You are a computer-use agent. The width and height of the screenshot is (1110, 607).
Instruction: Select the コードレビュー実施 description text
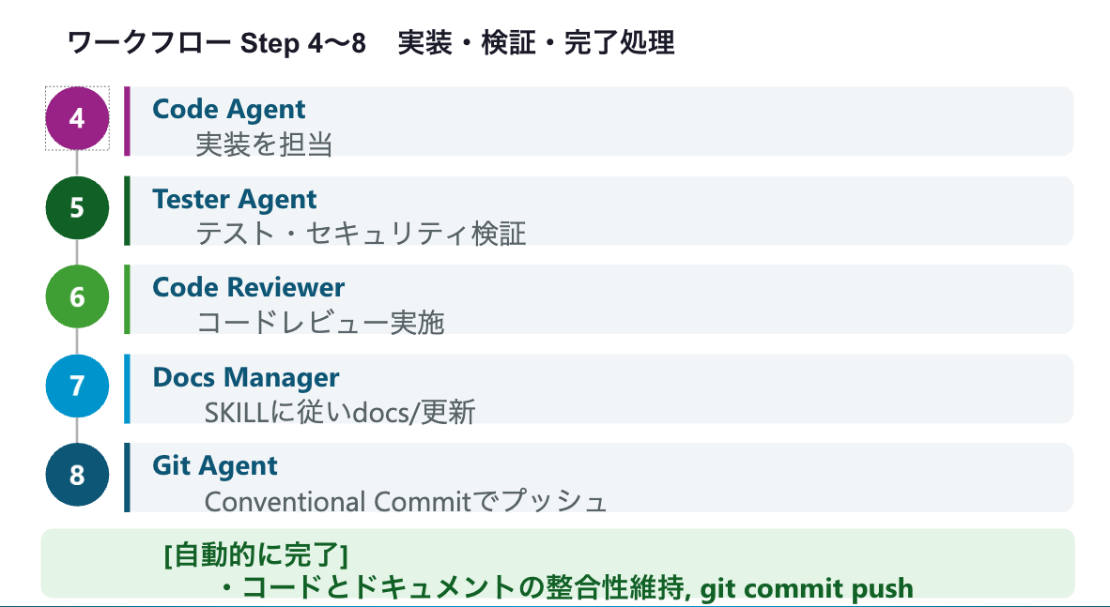(320, 323)
